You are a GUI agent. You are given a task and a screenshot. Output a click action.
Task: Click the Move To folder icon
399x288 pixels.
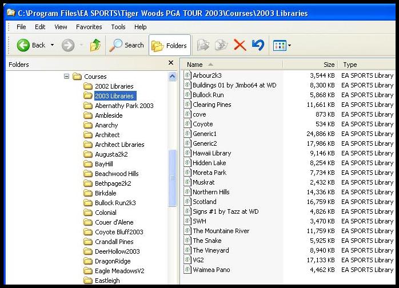pyautogui.click(x=203, y=45)
